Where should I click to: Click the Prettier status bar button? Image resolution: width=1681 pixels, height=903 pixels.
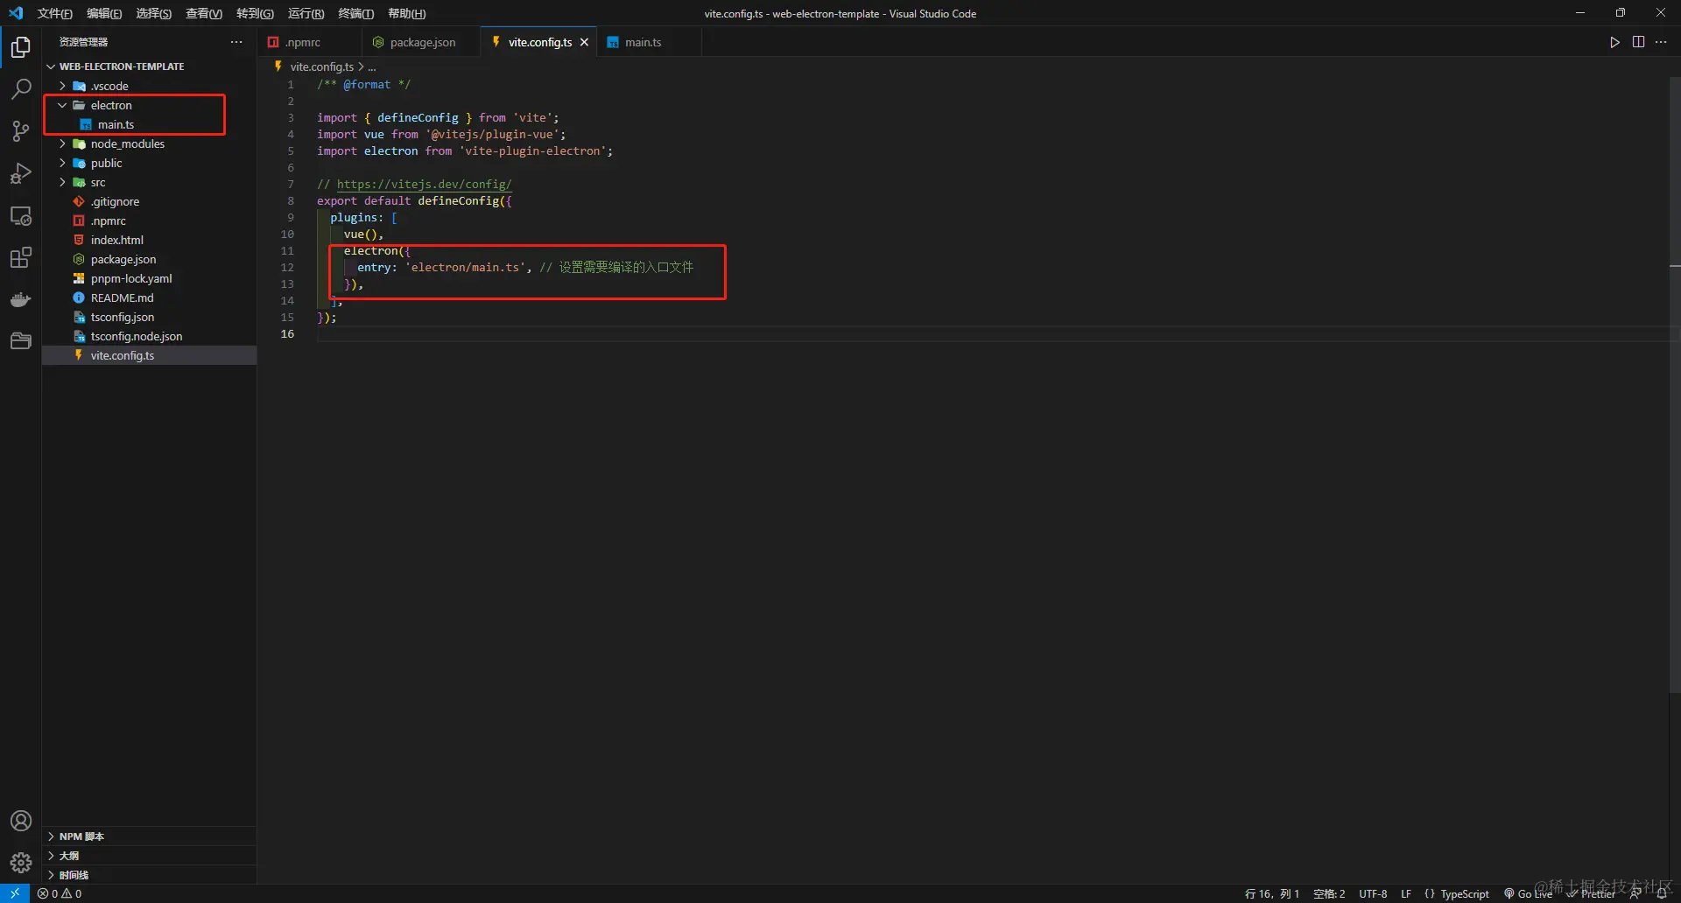1591,893
